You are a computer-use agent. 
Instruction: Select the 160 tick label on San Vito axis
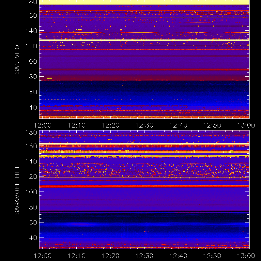click(31, 15)
